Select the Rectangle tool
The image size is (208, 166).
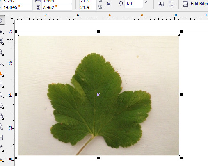pos(1,84)
